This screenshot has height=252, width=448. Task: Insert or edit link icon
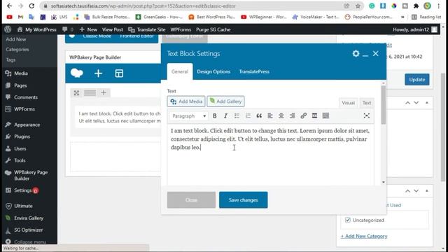point(303,115)
